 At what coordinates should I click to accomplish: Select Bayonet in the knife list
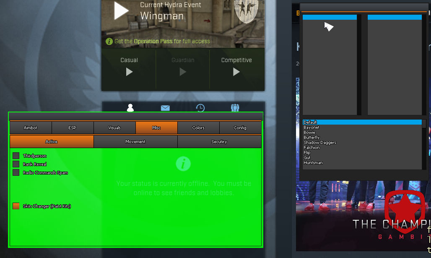(x=362, y=128)
